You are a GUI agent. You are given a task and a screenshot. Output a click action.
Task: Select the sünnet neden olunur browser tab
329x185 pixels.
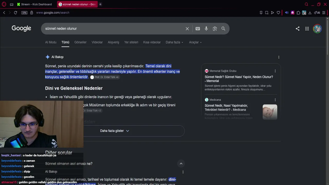77,4
